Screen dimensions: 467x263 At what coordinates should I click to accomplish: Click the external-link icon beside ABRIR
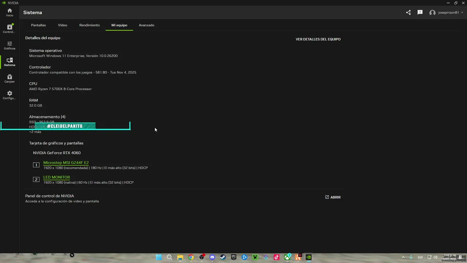coord(327,197)
